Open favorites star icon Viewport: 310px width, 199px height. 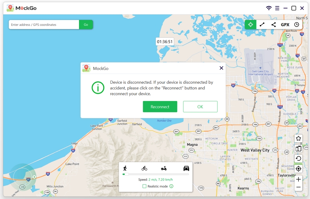point(298,138)
